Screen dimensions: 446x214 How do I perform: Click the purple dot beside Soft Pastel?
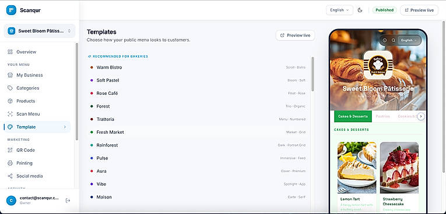92,80
